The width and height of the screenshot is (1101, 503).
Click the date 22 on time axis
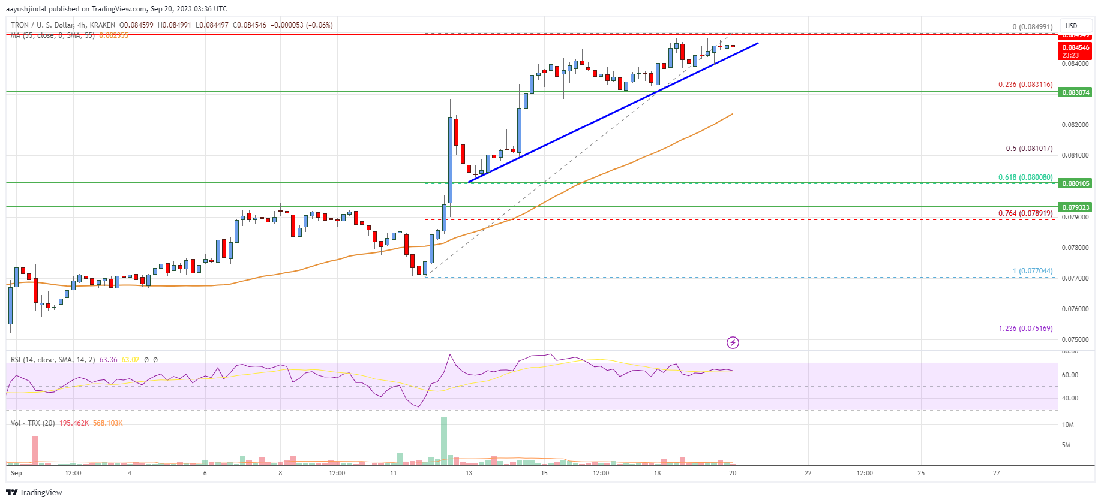[808, 473]
